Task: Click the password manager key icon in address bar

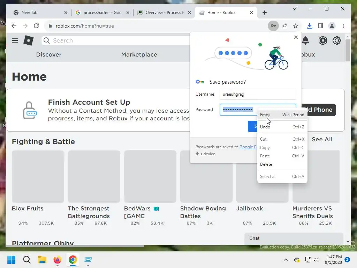Action: click(x=273, y=26)
